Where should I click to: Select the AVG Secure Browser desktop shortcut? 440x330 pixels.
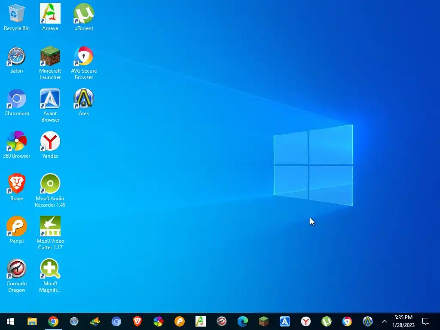coord(84,63)
